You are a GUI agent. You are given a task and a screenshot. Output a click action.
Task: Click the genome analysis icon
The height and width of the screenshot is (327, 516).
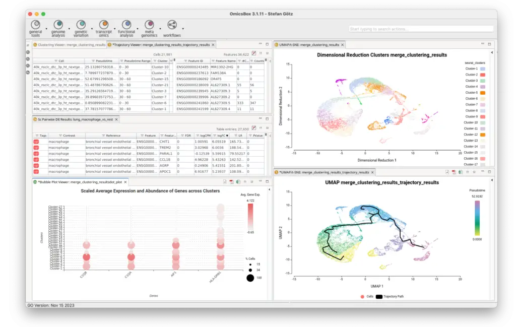click(x=58, y=25)
